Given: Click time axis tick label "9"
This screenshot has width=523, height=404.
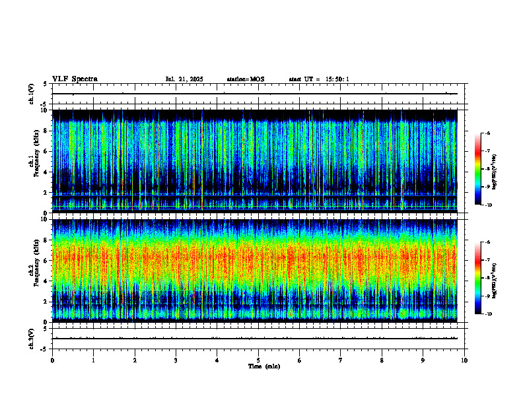Looking at the screenshot, I should pos(423,360).
